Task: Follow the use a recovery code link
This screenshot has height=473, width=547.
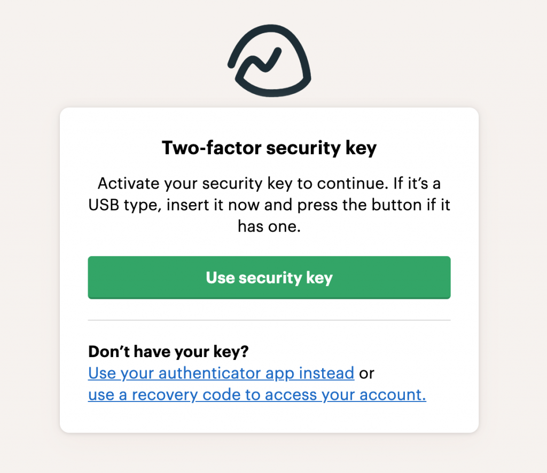Action: tap(256, 395)
